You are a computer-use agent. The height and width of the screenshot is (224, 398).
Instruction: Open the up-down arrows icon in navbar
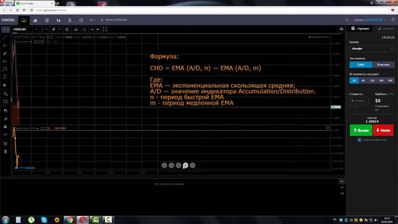(x=58, y=21)
